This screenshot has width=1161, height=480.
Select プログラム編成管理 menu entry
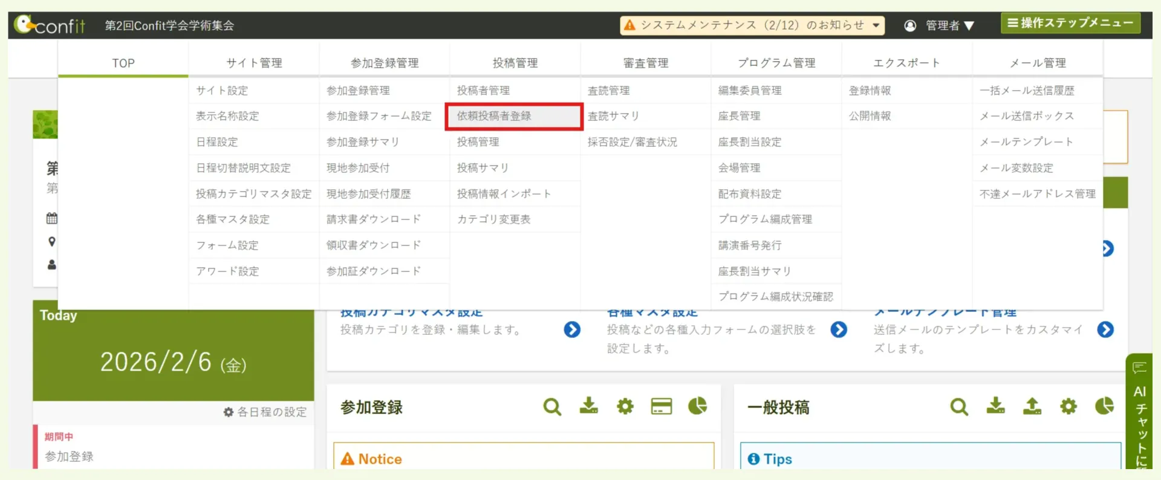[x=776, y=219]
